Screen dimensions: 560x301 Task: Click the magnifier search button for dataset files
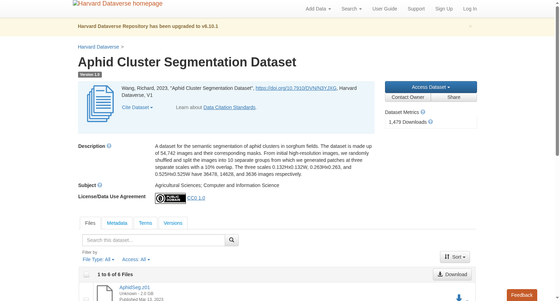pyautogui.click(x=232, y=240)
